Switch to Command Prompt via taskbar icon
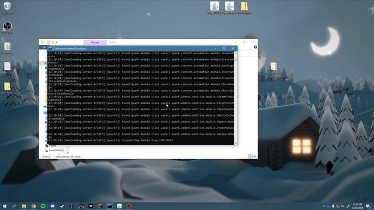Screen dimensions: 374x210 point(110,206)
